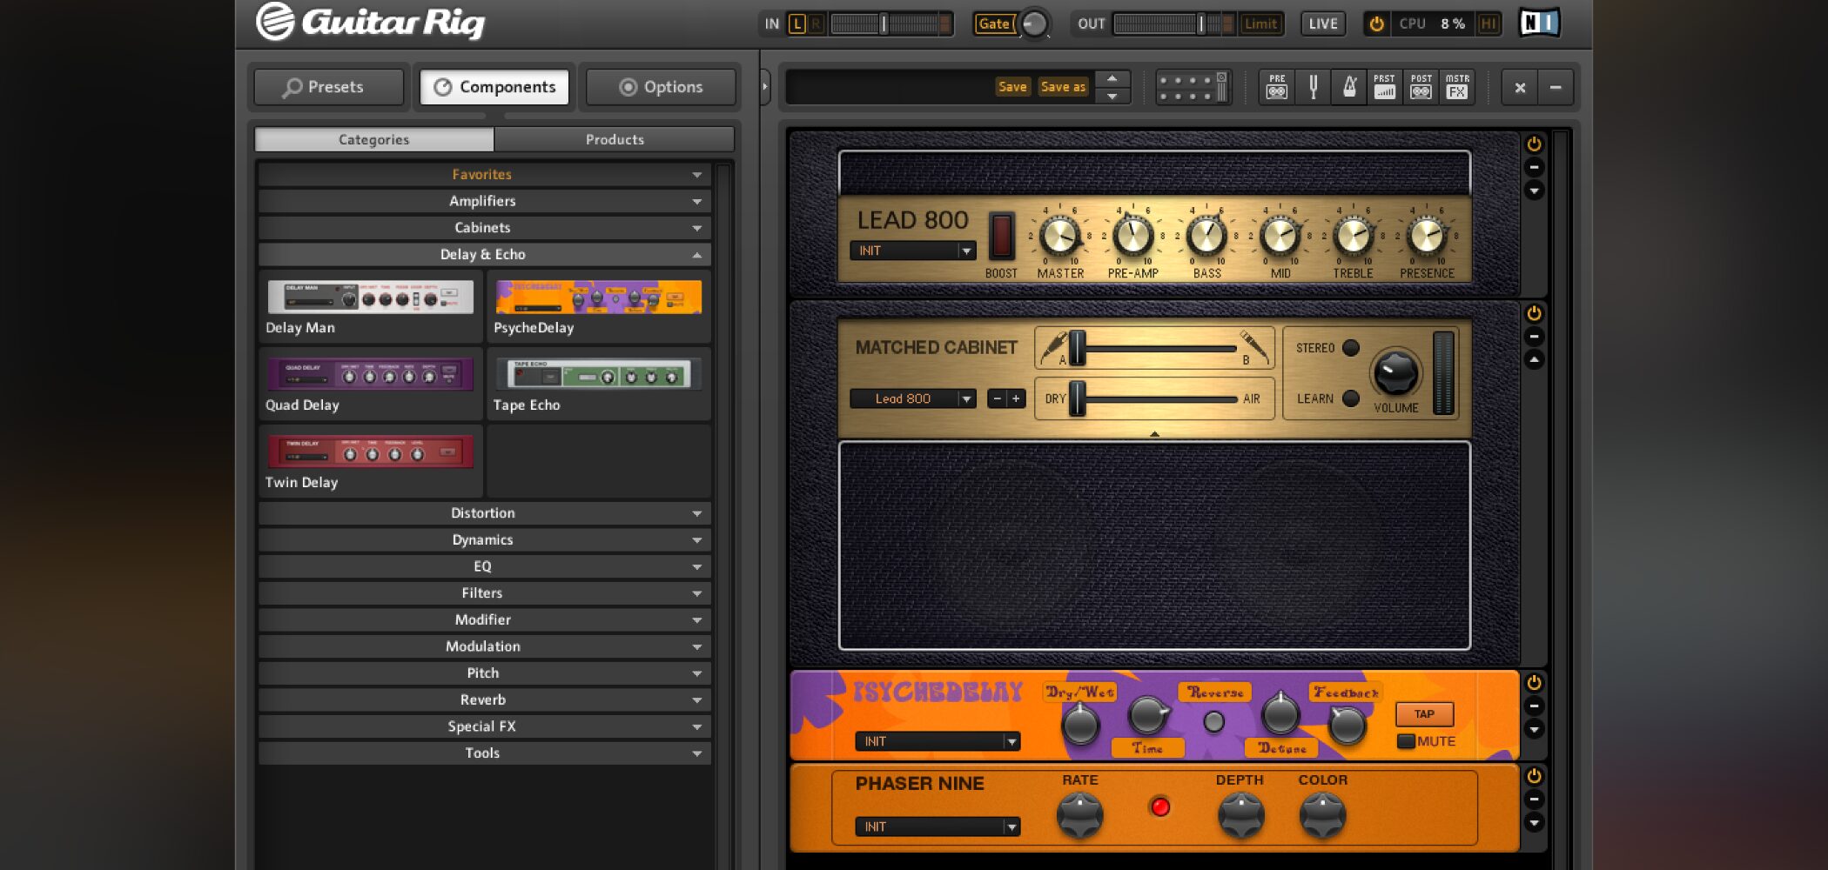1828x870 pixels.
Task: Toggle the right input channel R
Action: coord(816,23)
